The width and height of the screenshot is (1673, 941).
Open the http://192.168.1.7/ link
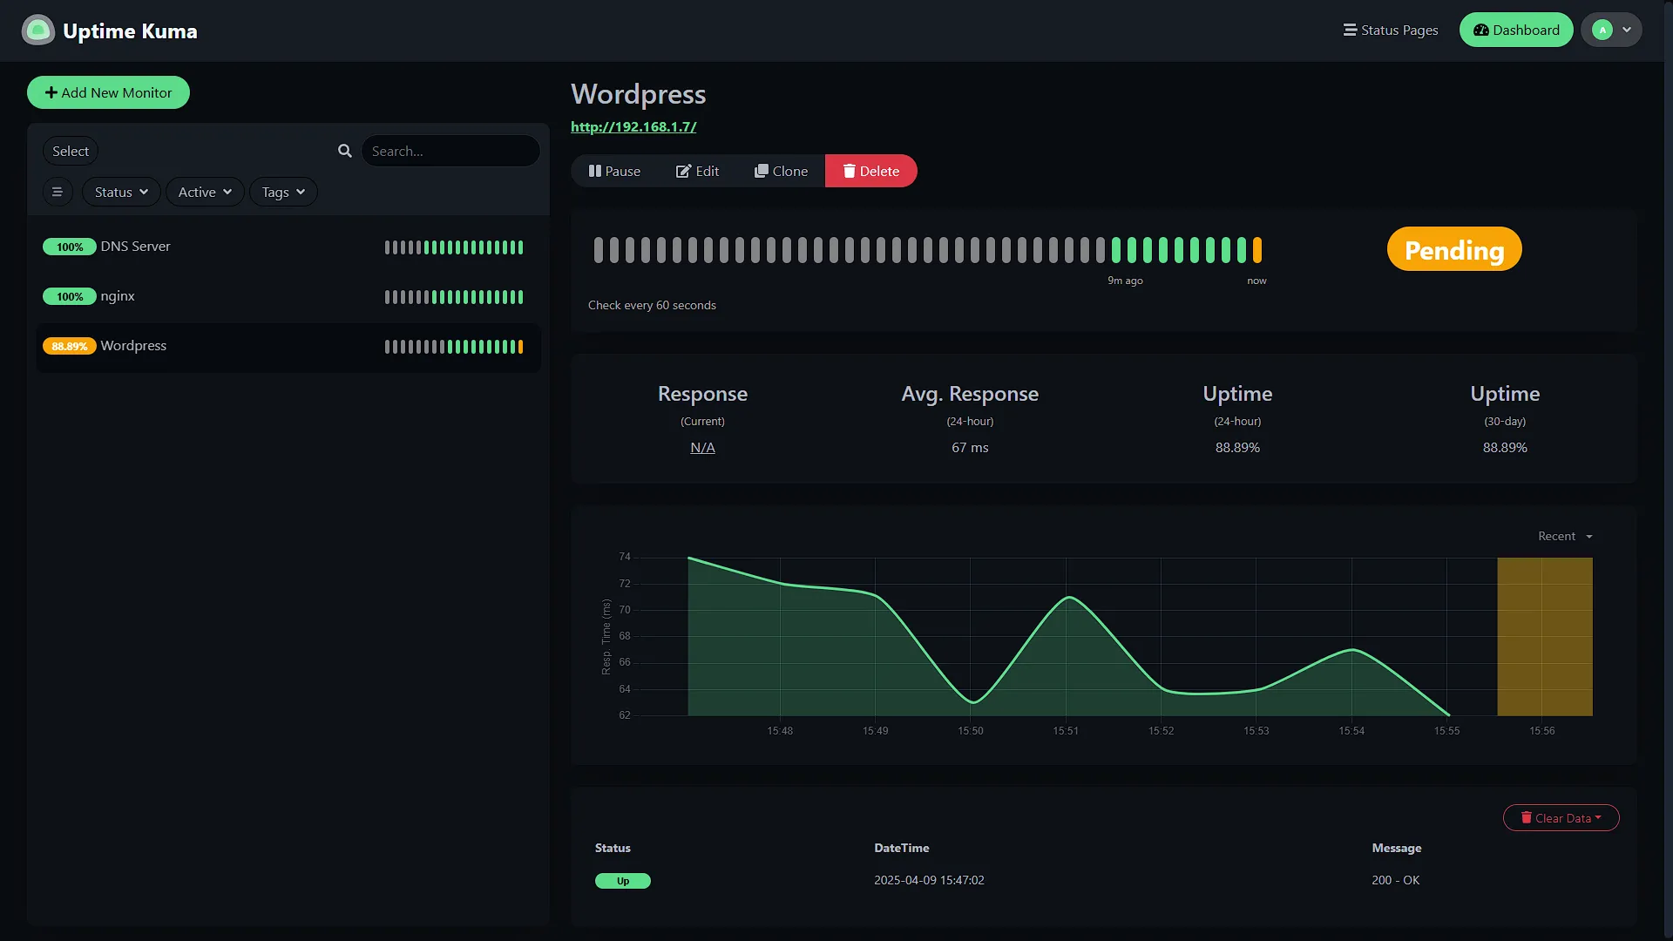pos(633,126)
